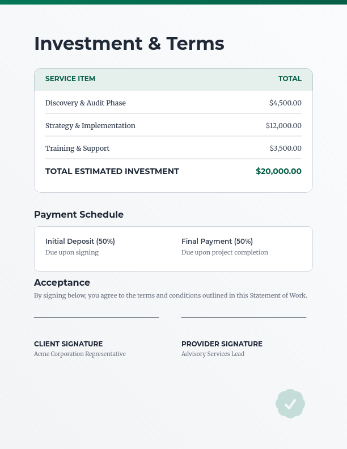Click the Service Item column header

tap(70, 79)
